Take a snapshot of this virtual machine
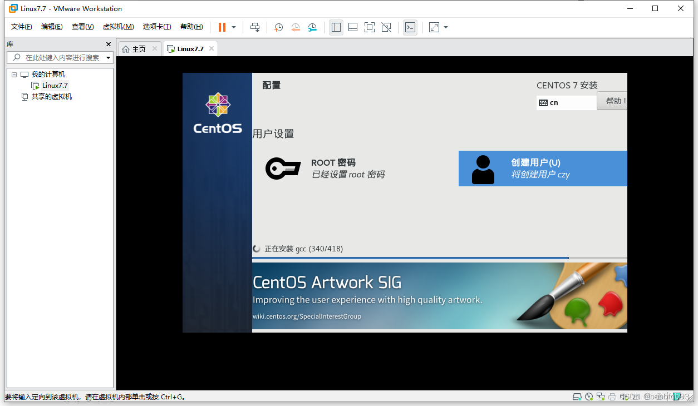Screen dimensions: 698x406 279,27
